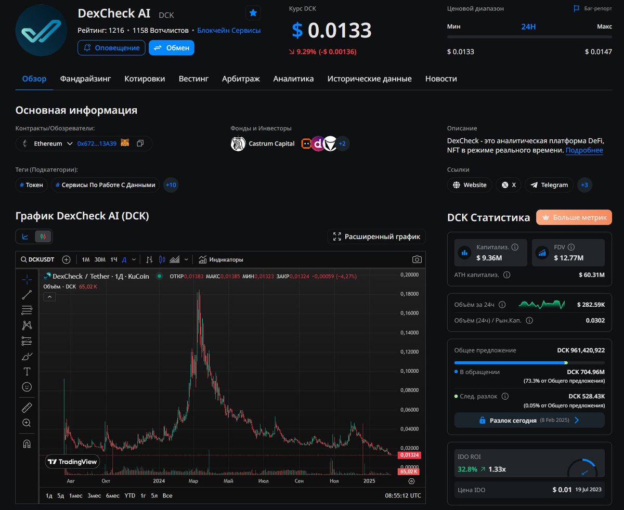624x510 pixels.
Task: Open the project Telegram link
Action: coord(549,185)
